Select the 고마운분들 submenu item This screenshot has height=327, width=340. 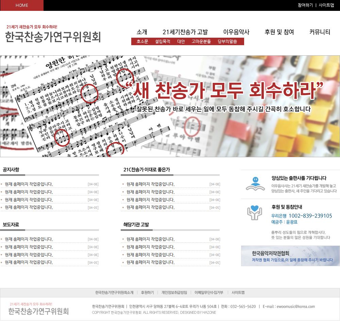pyautogui.click(x=201, y=42)
